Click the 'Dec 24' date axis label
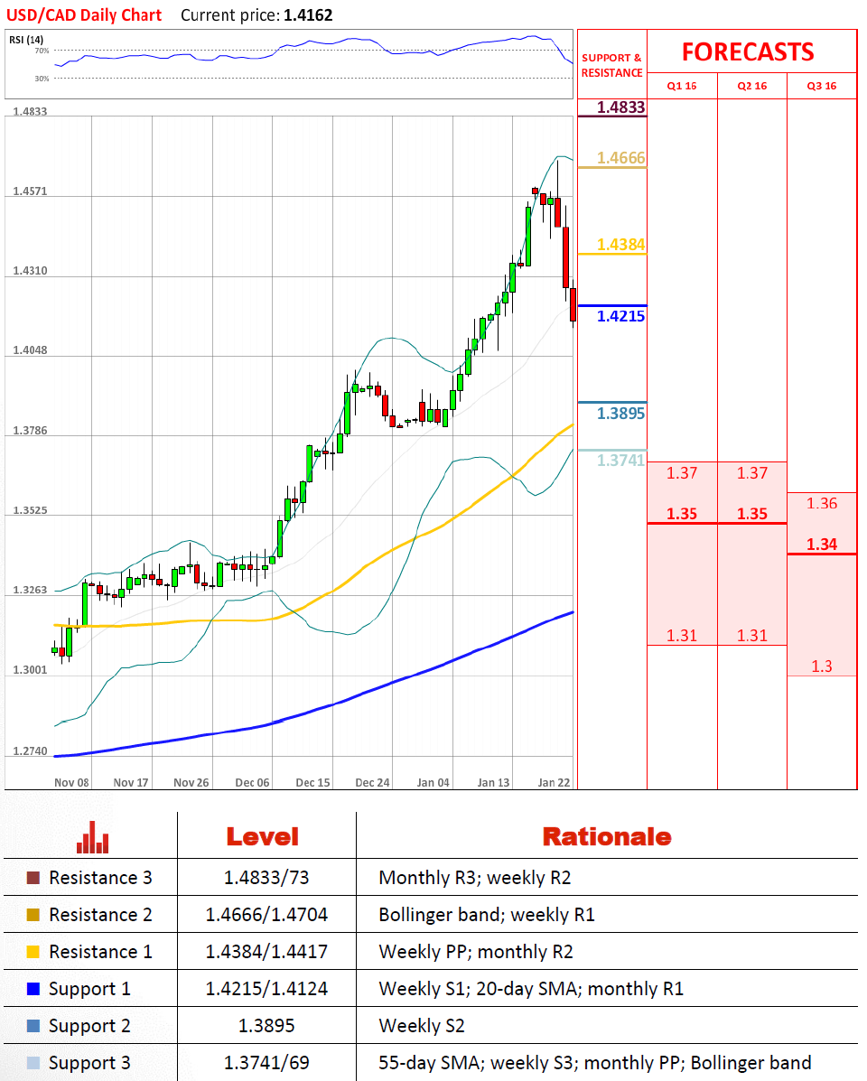The image size is (867, 1081). click(372, 783)
